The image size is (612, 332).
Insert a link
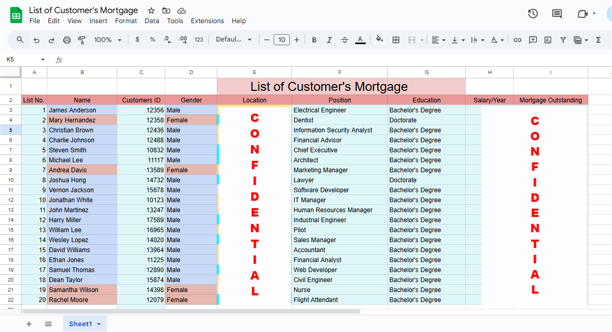[x=518, y=40]
